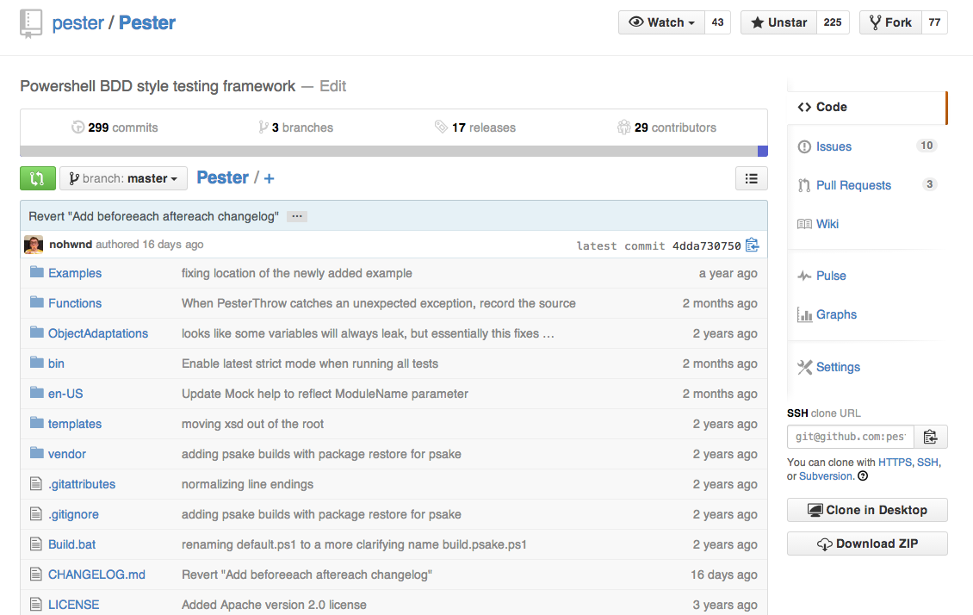This screenshot has width=973, height=615.
Task: Click the LICENSE file icon
Action: [36, 604]
